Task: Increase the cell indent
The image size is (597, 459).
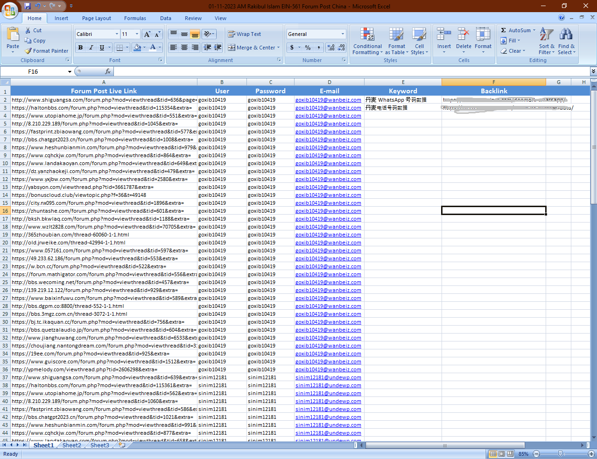Action: 218,48
